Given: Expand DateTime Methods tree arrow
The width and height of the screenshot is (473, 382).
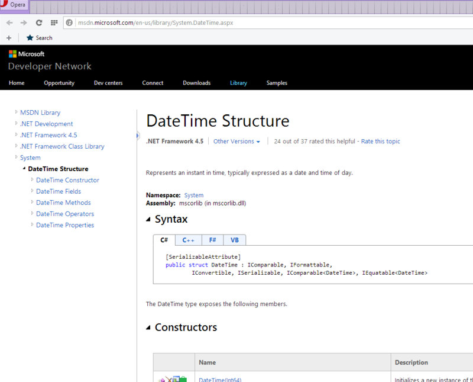Looking at the screenshot, I should tap(33, 202).
